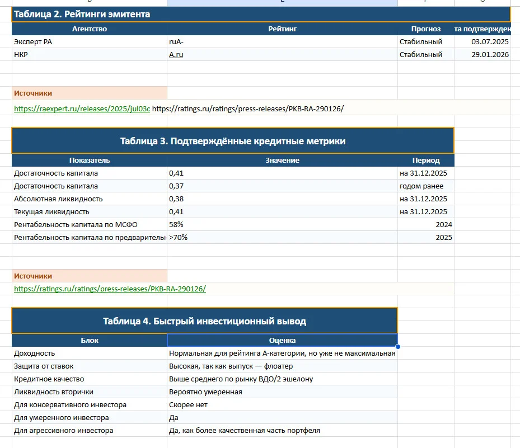The width and height of the screenshot is (520, 448).
Task: Select the 'Кредитное качество' cell
Action: pyautogui.click(x=90, y=379)
